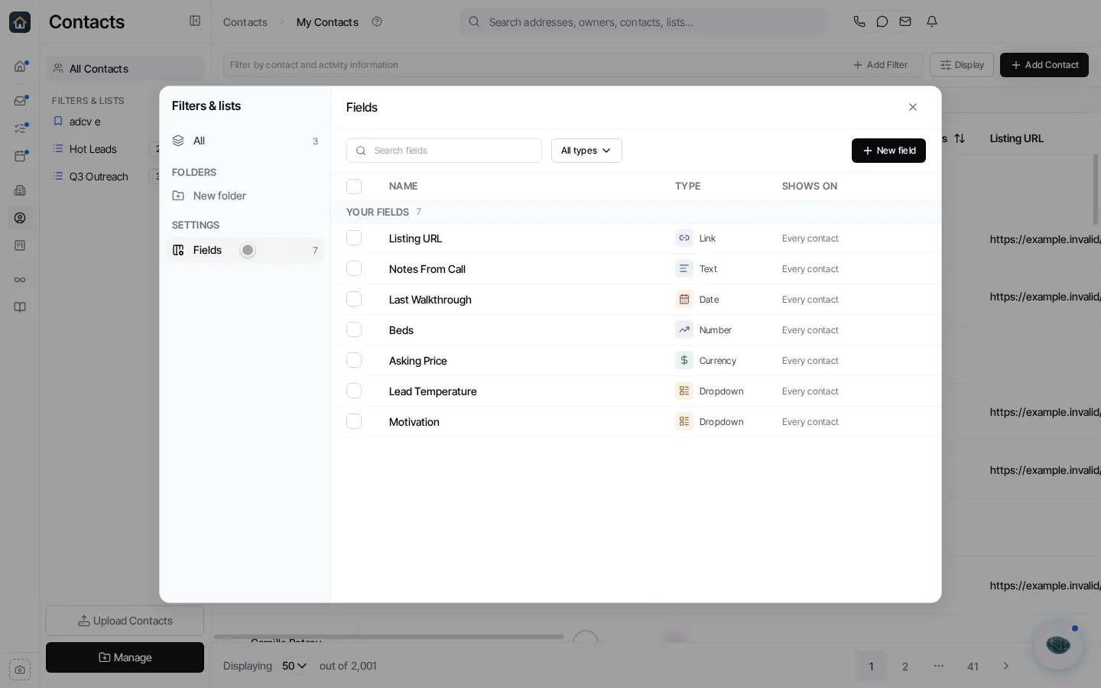Click the global search addresses box
This screenshot has width=1101, height=688.
[643, 22]
